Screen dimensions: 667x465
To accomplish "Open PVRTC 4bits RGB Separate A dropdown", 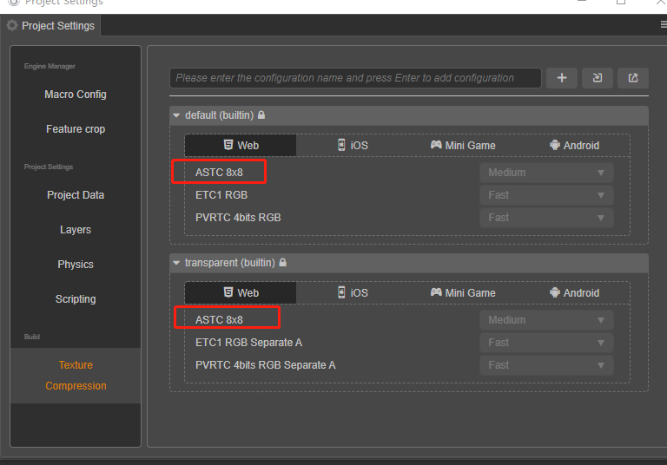I will [546, 365].
